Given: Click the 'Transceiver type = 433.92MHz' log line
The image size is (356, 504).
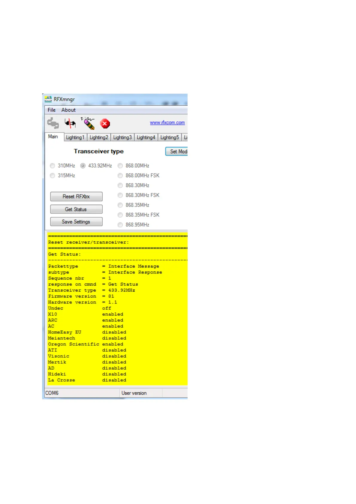Looking at the screenshot, I should point(92,290).
